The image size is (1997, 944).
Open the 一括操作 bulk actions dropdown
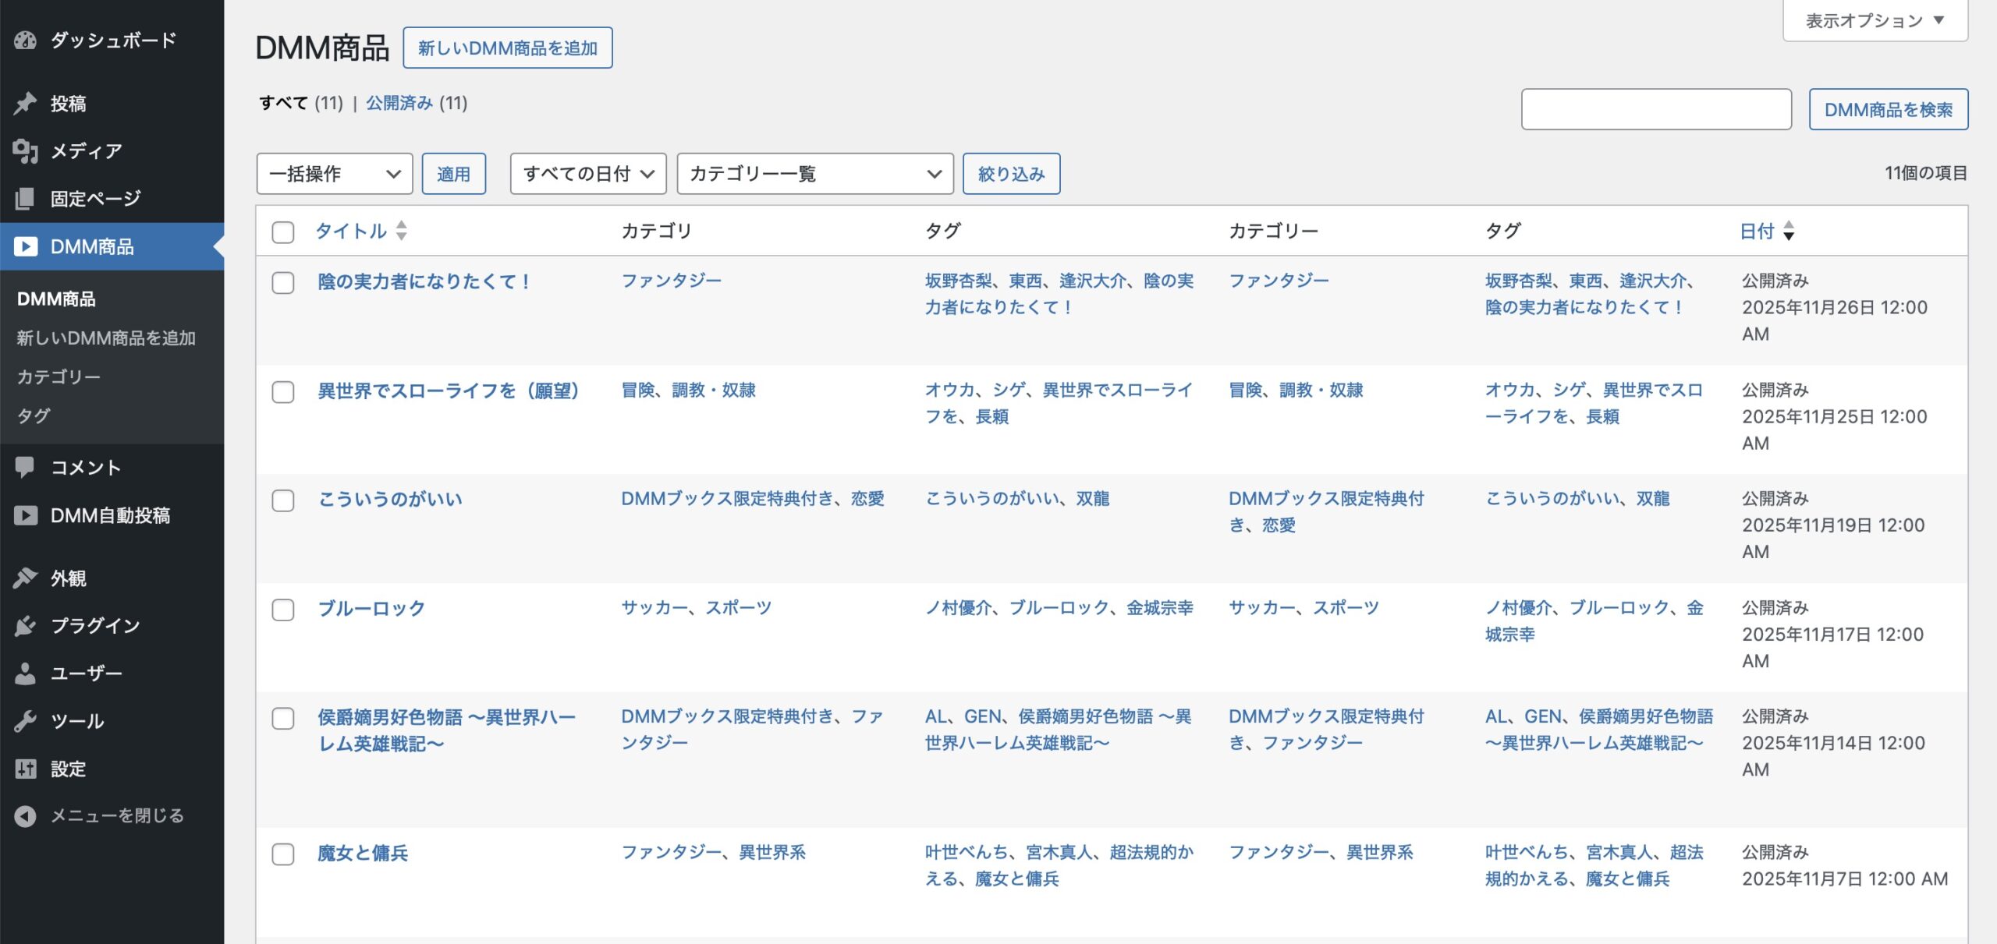pos(334,173)
